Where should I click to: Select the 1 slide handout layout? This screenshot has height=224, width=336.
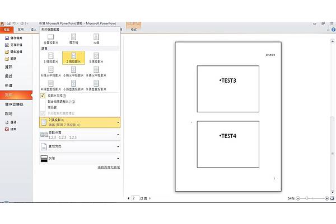click(51, 58)
